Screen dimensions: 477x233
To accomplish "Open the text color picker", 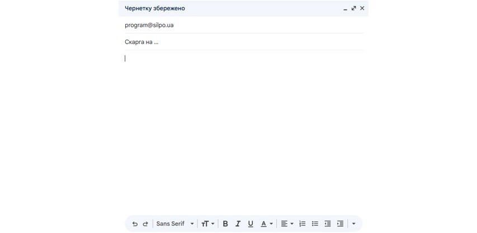I will pos(267,224).
